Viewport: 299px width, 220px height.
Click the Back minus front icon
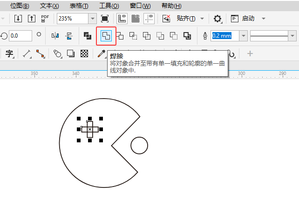(x=174, y=36)
